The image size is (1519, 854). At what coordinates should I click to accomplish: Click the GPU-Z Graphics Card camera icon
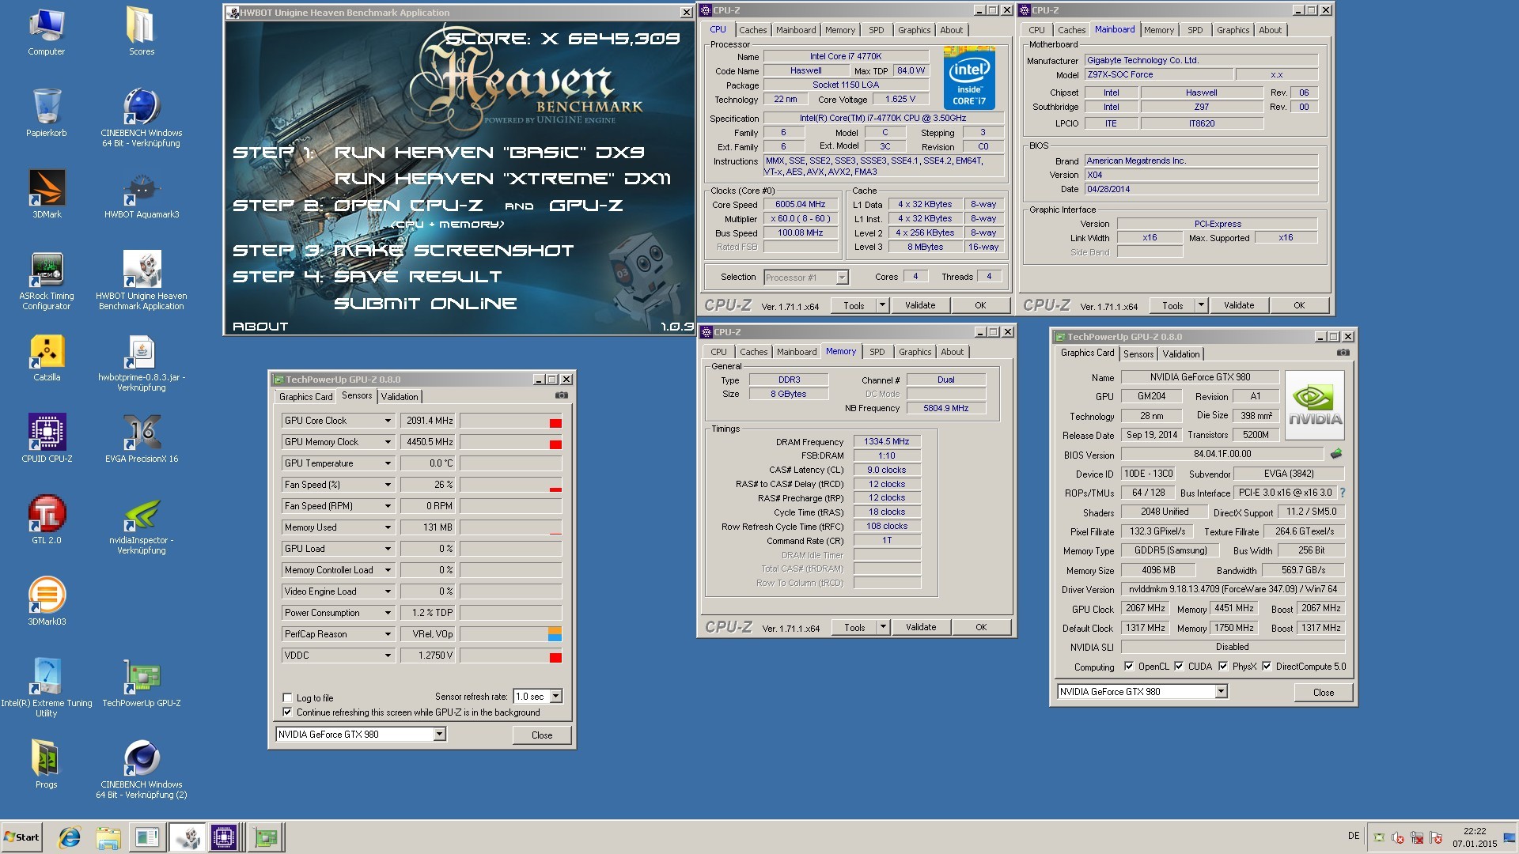click(x=1343, y=353)
